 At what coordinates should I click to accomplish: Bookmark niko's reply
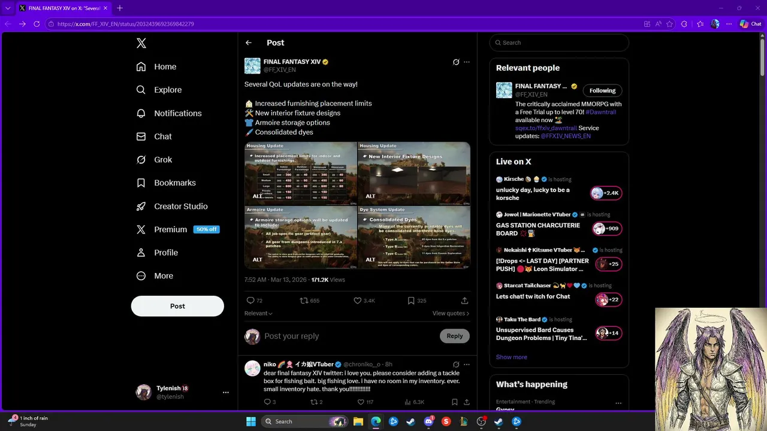[x=455, y=402]
